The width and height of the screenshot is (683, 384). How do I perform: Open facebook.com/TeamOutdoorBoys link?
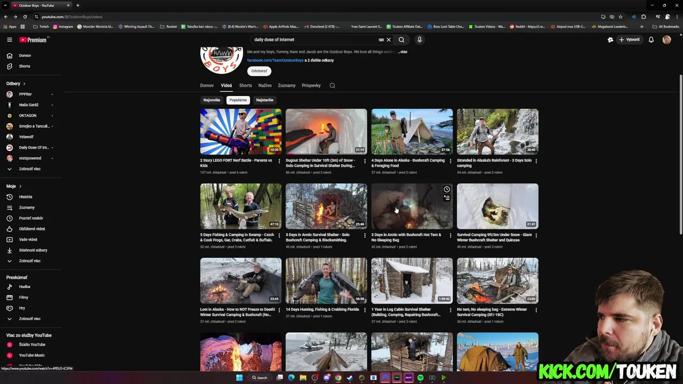pos(275,60)
